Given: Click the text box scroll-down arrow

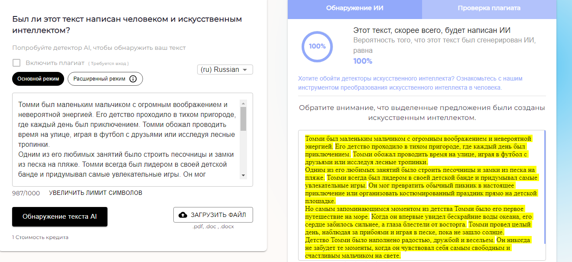Looking at the screenshot, I should pos(243,175).
